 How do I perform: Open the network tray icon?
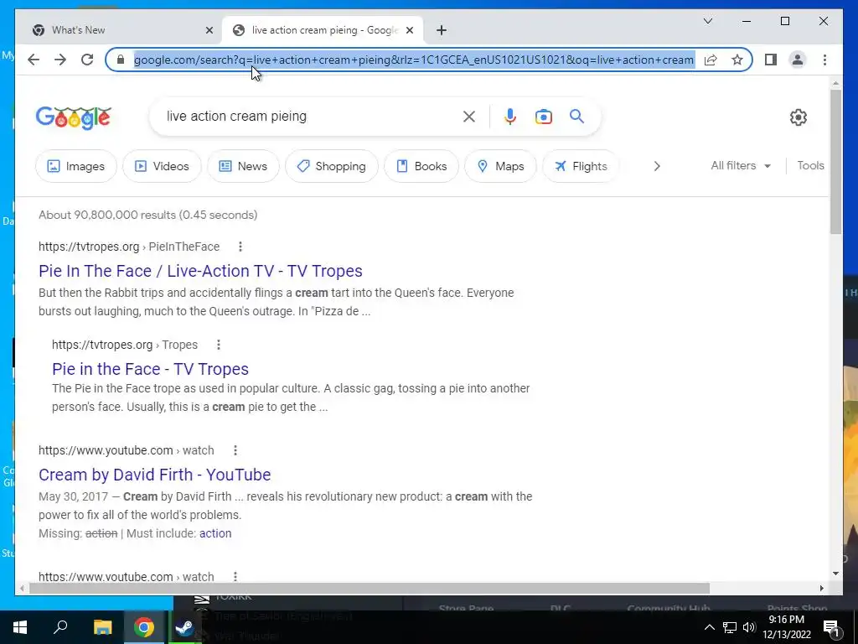(x=730, y=627)
